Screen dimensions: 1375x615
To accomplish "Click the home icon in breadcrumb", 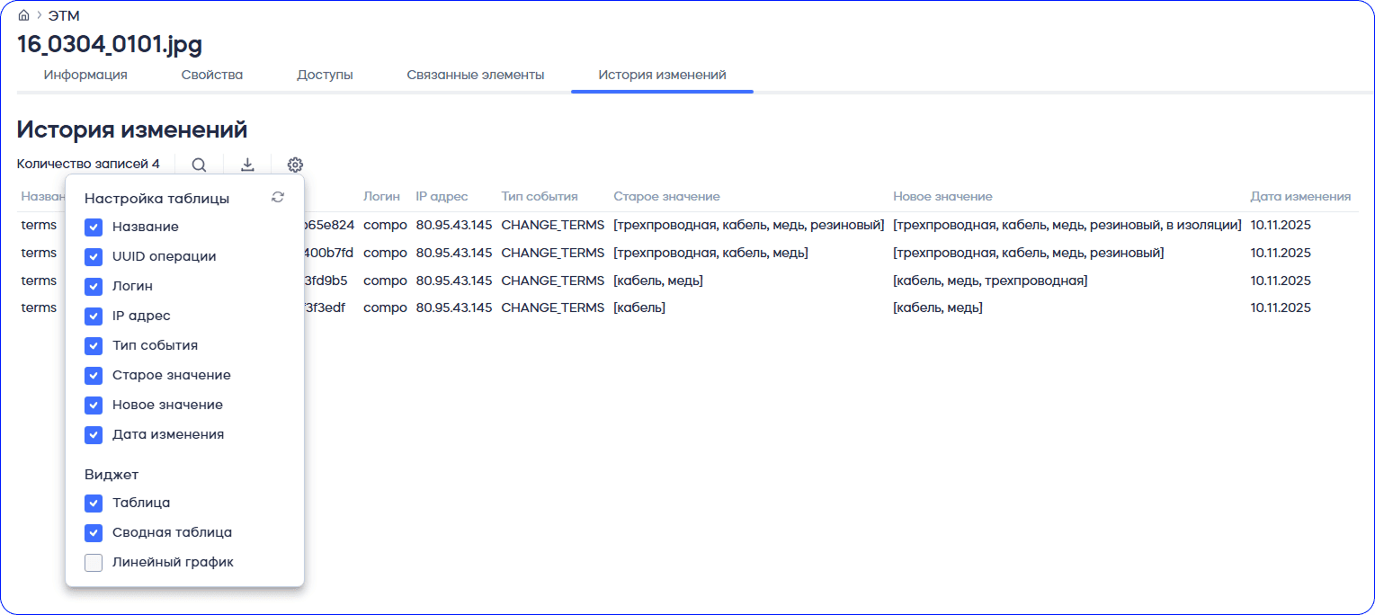I will [x=23, y=15].
